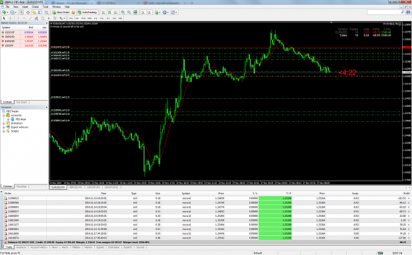The image size is (412, 255).
Task: Switch to the M1 timeframe
Action: (x=71, y=18)
